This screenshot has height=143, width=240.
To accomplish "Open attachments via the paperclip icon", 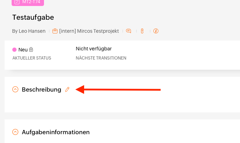I will [142, 31].
